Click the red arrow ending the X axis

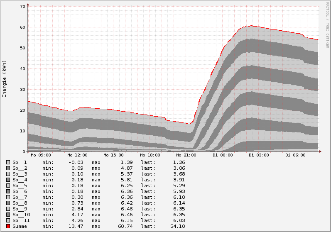coord(321,151)
